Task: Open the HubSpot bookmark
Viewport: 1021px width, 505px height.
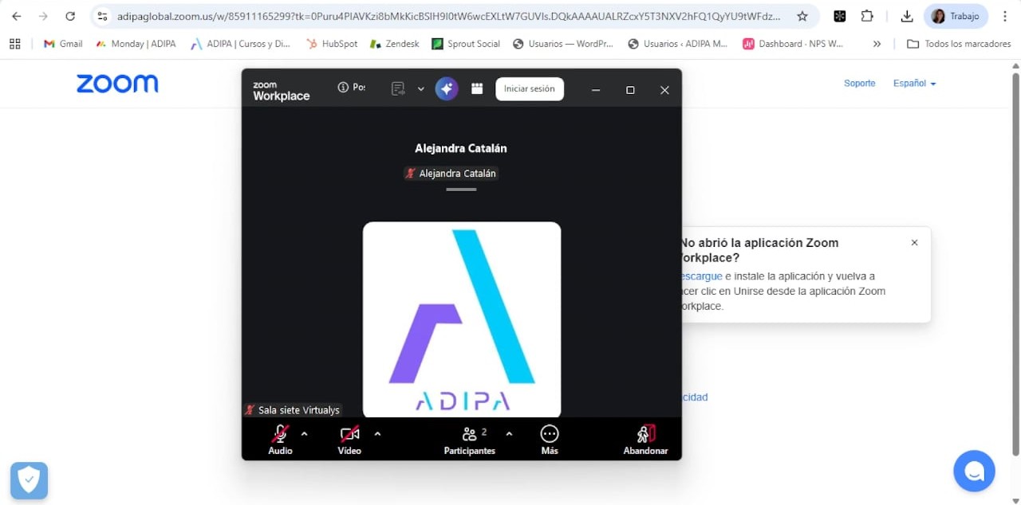Action: pos(332,44)
